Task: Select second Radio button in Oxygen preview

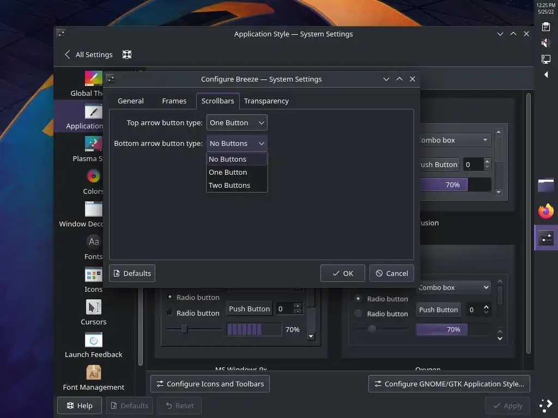Action: [x=358, y=313]
